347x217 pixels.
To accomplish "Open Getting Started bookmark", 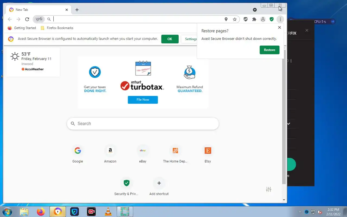I will [22, 28].
